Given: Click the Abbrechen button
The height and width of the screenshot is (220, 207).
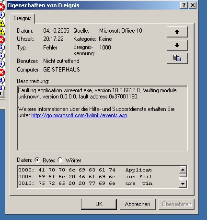Looking at the screenshot, I should click(x=138, y=204).
